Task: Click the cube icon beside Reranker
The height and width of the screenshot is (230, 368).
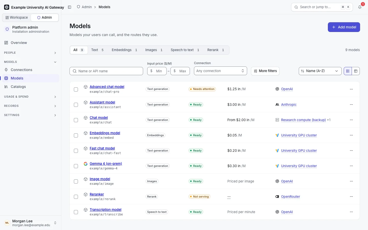Action: point(86,194)
